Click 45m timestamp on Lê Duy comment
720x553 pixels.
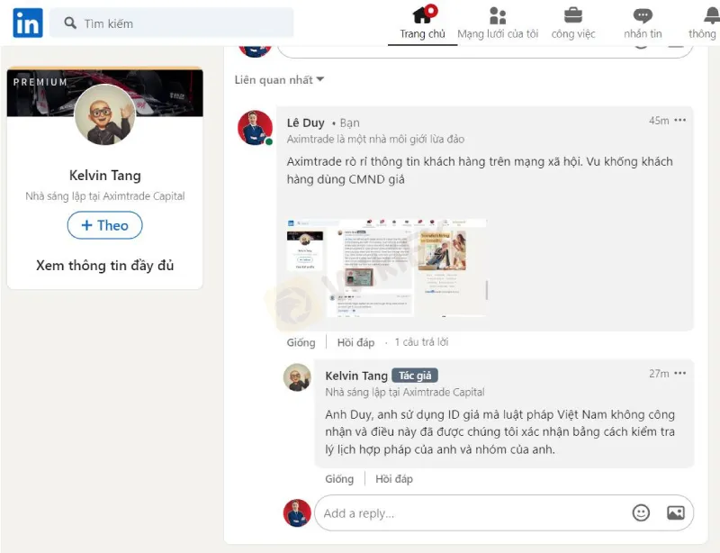click(x=659, y=121)
